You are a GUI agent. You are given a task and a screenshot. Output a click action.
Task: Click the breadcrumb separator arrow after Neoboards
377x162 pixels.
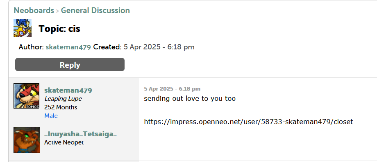[x=57, y=11]
